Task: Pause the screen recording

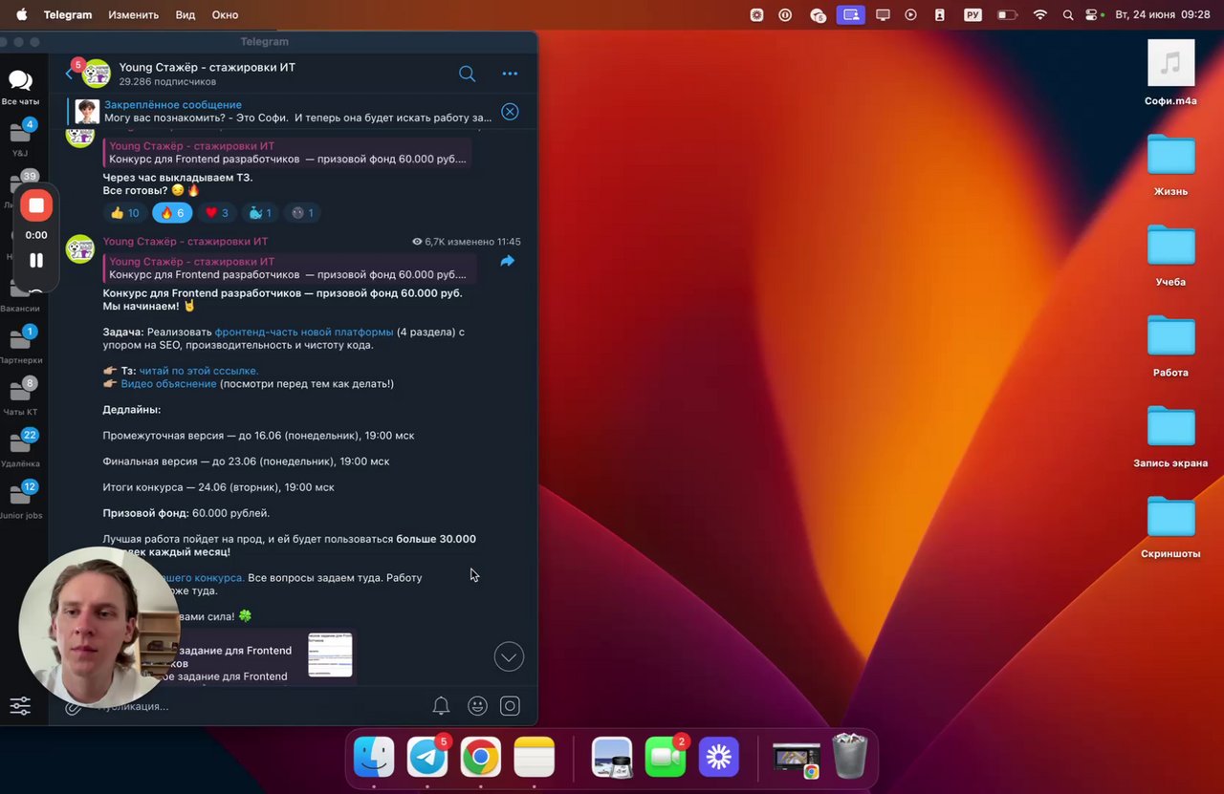Action: coord(36,260)
